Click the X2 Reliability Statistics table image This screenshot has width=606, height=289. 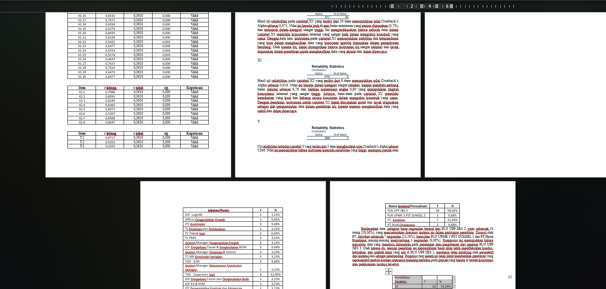(328, 71)
